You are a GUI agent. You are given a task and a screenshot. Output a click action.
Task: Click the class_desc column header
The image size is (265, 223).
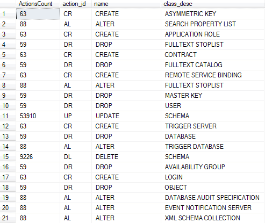click(213, 4)
